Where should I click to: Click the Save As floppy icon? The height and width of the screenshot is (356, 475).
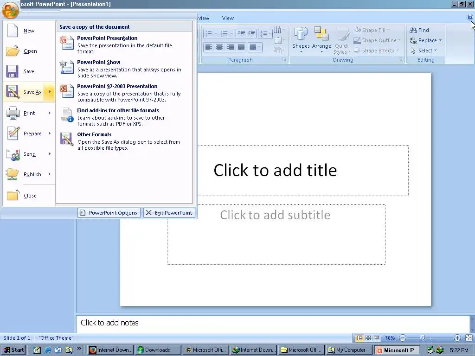point(13,92)
